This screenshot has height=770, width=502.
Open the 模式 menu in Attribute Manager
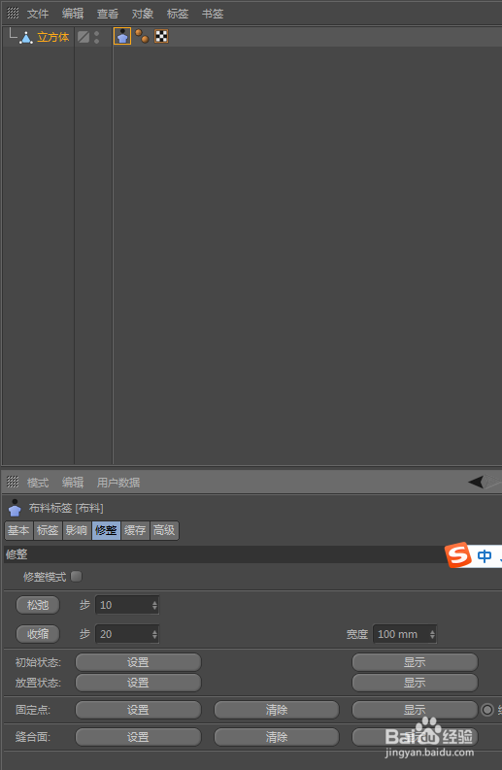pyautogui.click(x=38, y=483)
